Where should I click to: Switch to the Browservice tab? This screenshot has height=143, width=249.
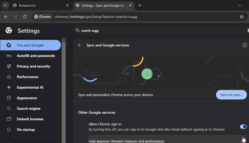click(x=41, y=5)
